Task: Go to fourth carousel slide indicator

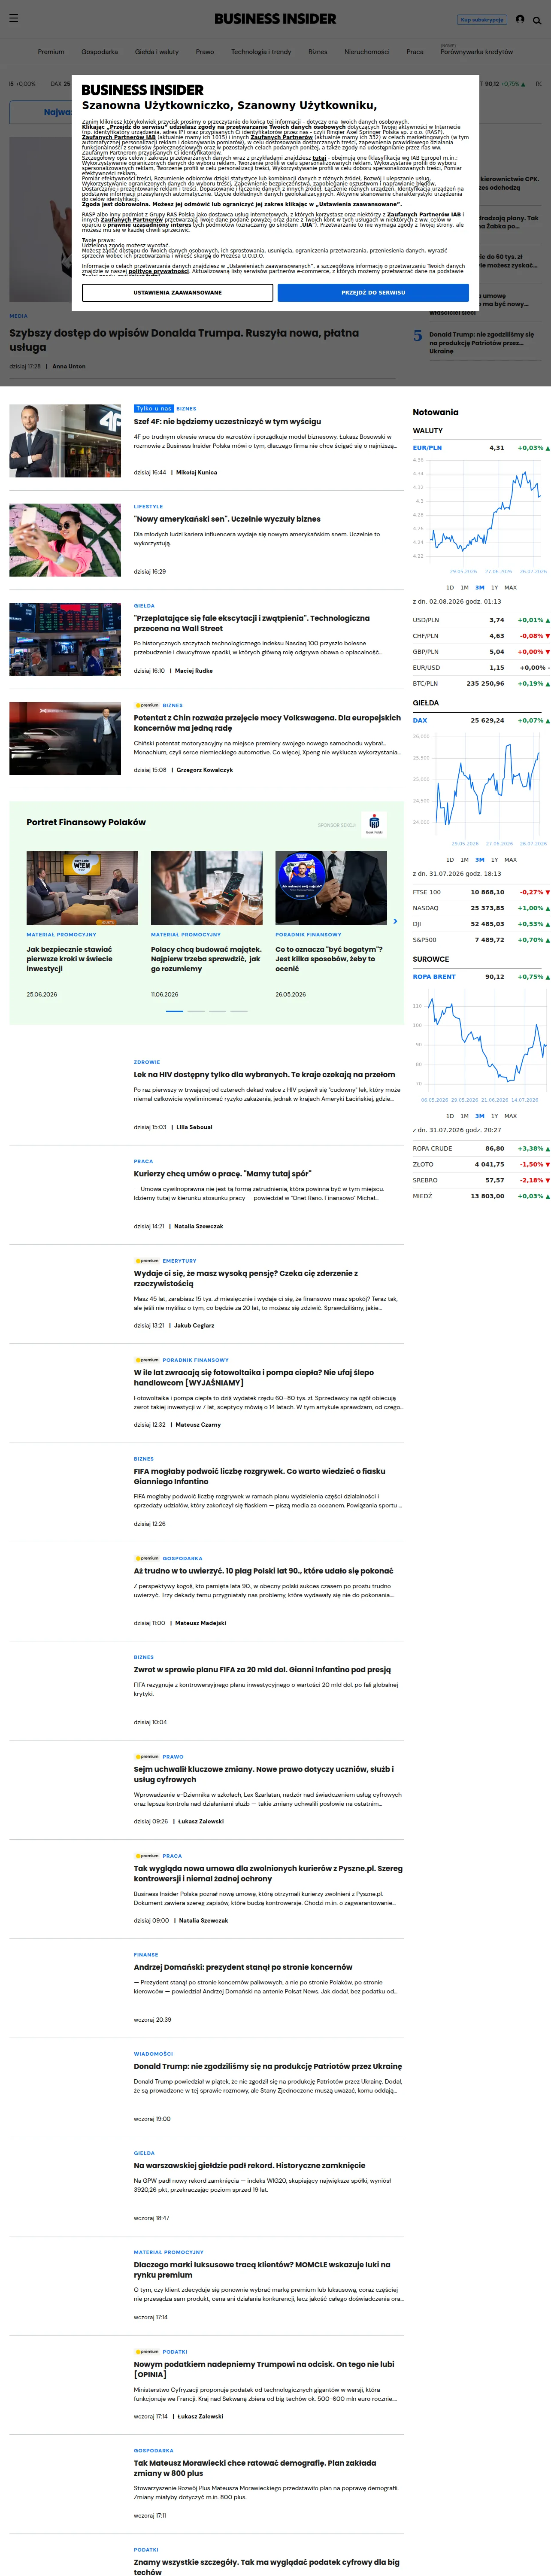Action: [239, 1011]
